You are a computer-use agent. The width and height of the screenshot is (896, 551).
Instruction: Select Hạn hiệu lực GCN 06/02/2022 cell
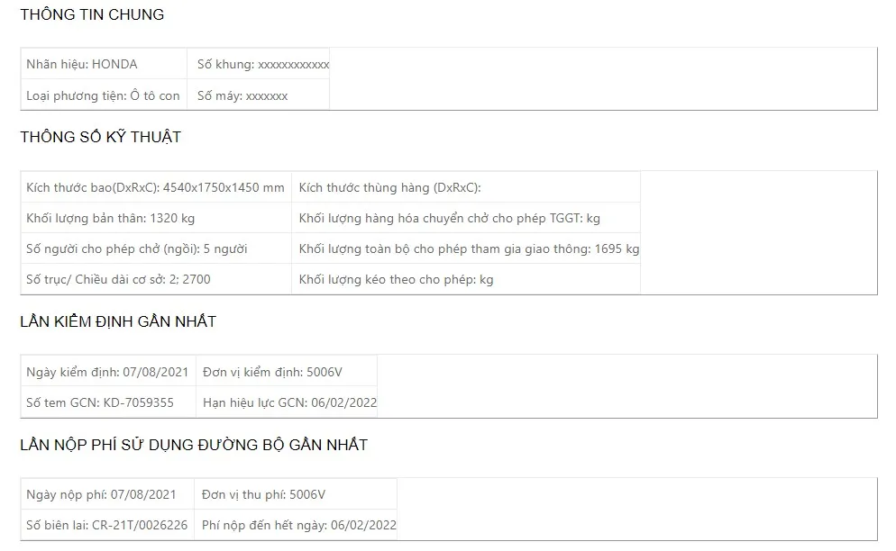tap(288, 402)
